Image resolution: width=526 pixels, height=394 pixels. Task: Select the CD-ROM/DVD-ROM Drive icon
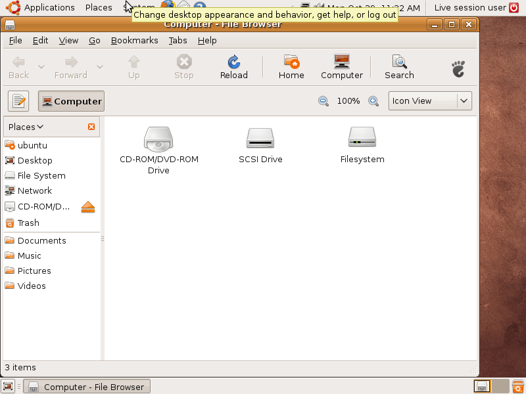tap(158, 139)
